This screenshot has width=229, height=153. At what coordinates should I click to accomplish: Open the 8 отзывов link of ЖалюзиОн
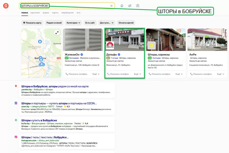[x=74, y=58]
